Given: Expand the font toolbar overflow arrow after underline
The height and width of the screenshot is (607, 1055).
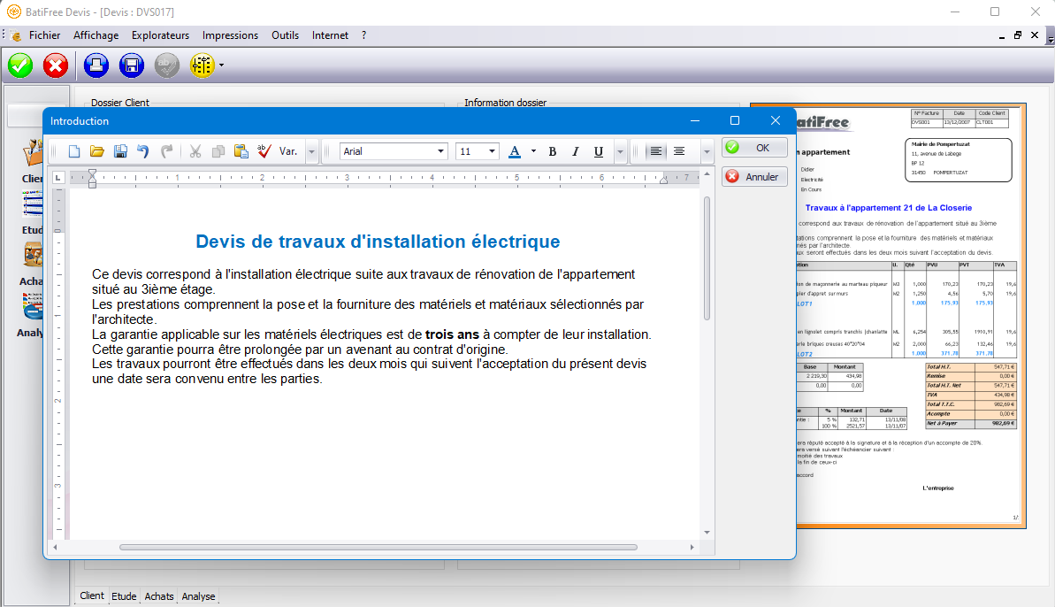Looking at the screenshot, I should 620,151.
